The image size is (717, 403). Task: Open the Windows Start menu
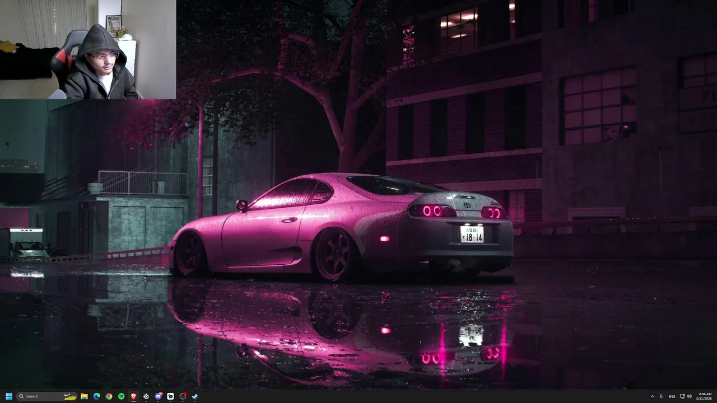9,396
